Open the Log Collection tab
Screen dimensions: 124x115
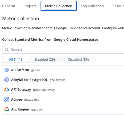[92, 6]
